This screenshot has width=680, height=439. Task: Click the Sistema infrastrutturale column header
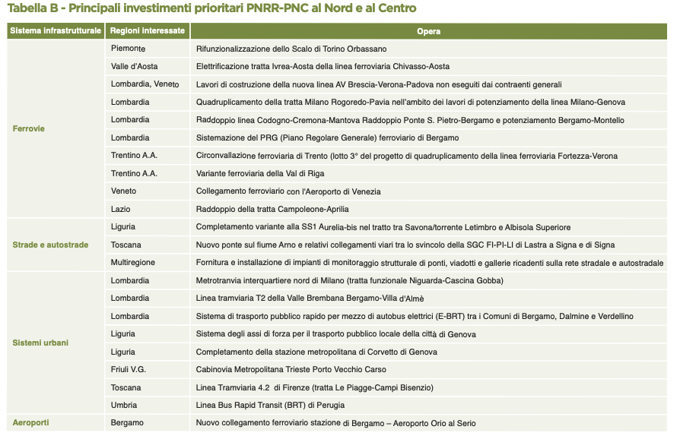[x=56, y=31]
